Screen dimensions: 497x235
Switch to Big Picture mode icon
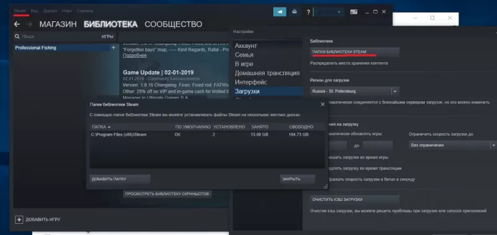pyautogui.click(x=353, y=12)
